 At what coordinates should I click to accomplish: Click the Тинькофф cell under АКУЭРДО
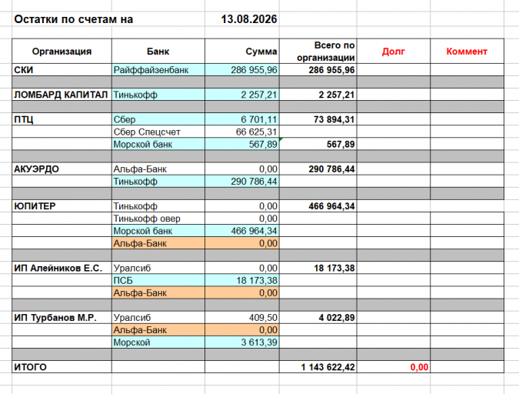158,182
